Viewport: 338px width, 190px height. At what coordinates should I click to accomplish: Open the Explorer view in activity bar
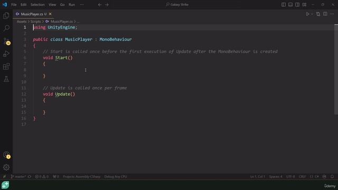coord(6,15)
